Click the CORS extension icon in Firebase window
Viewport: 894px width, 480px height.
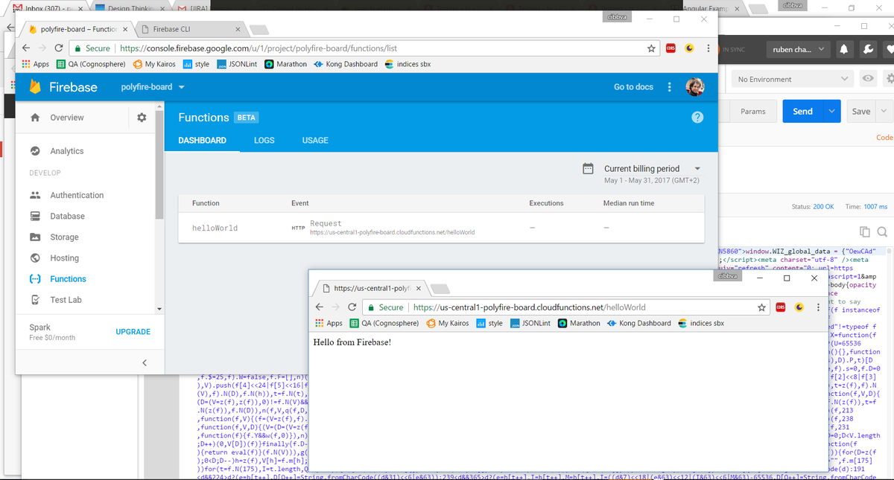coord(671,48)
